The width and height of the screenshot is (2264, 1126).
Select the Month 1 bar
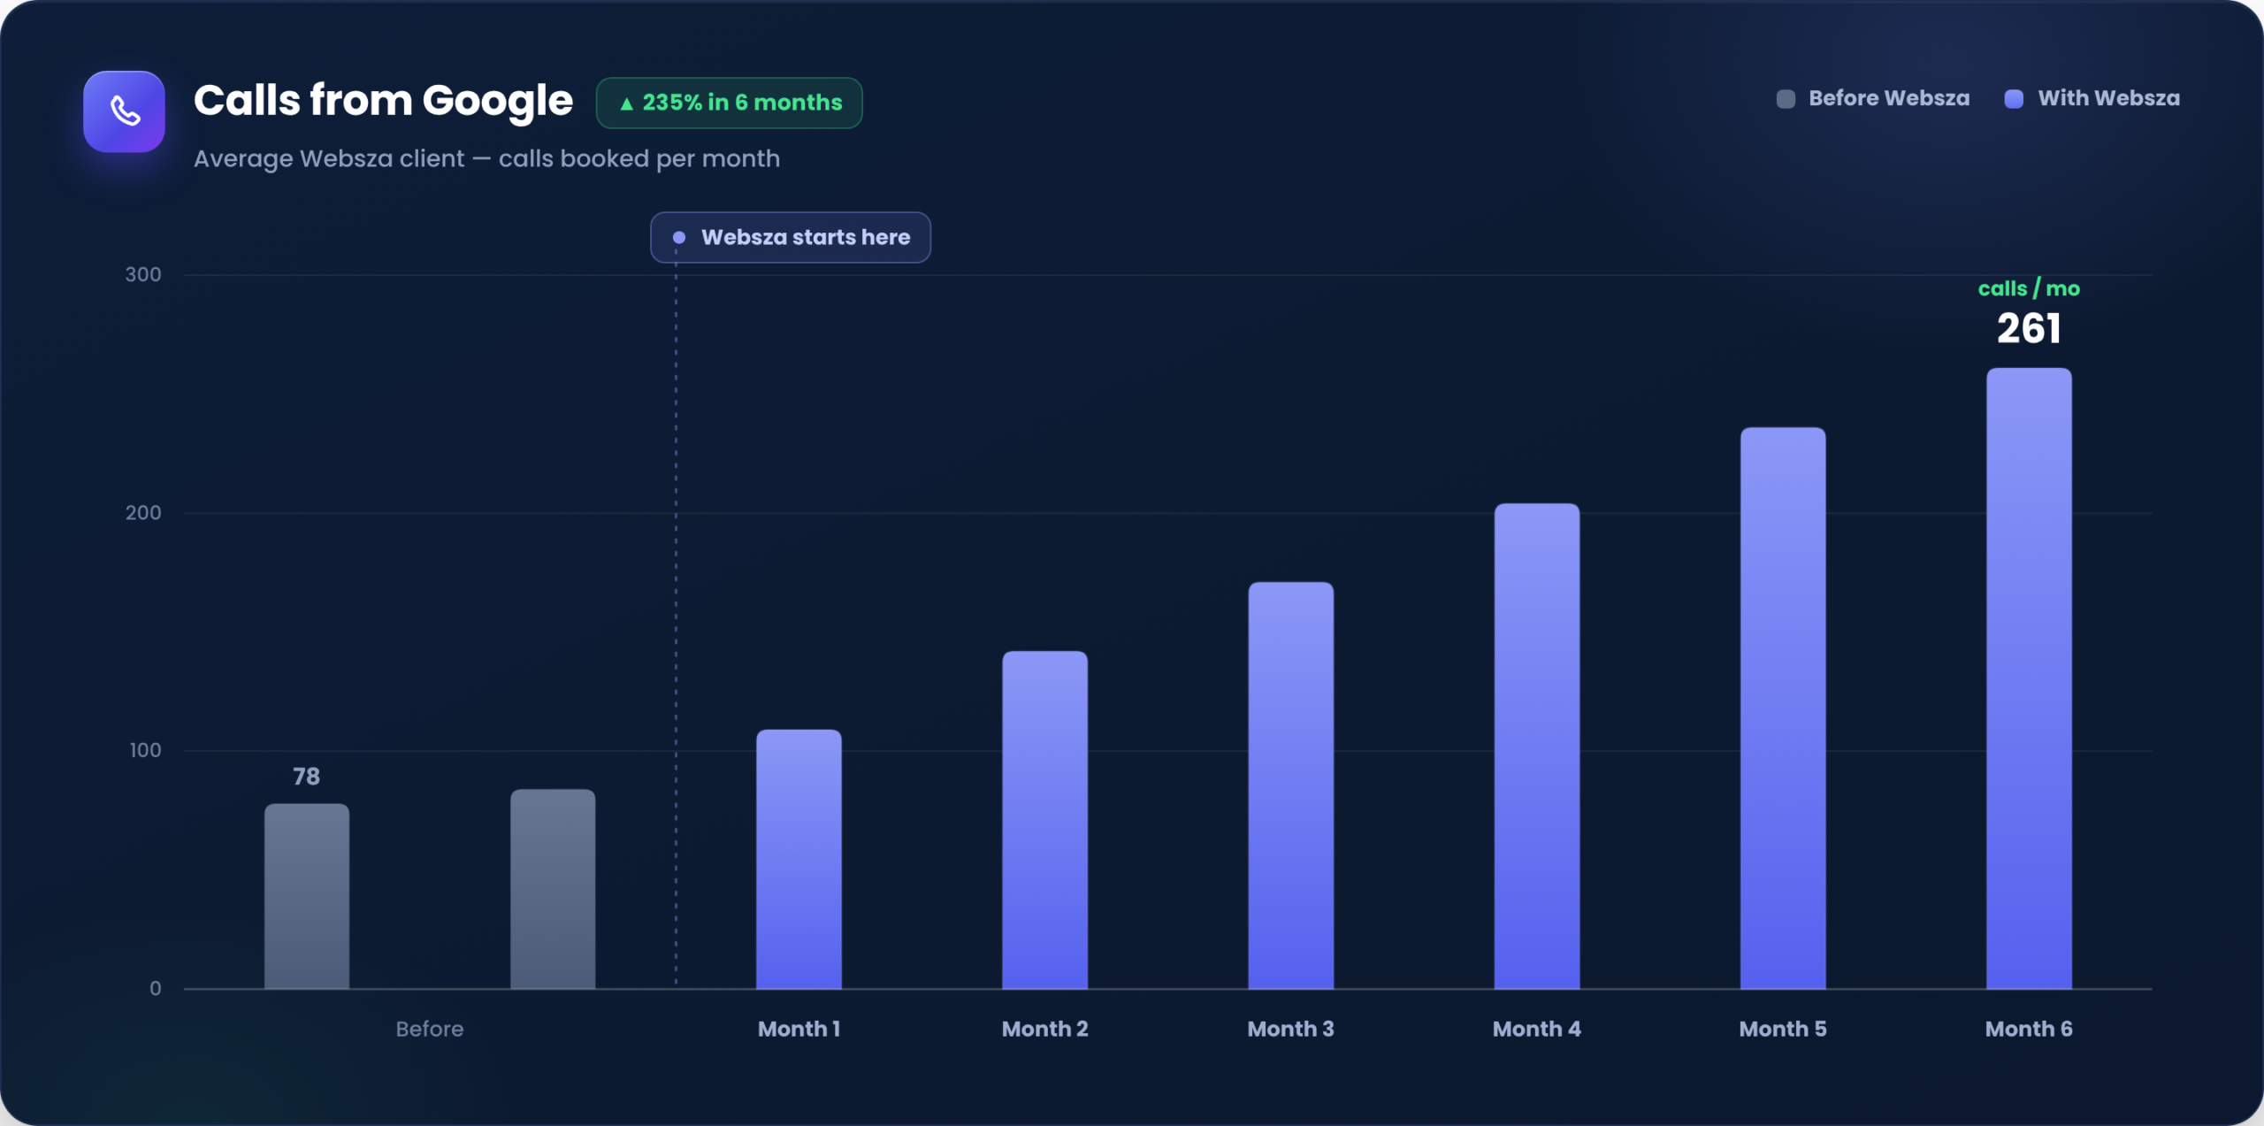click(x=799, y=859)
